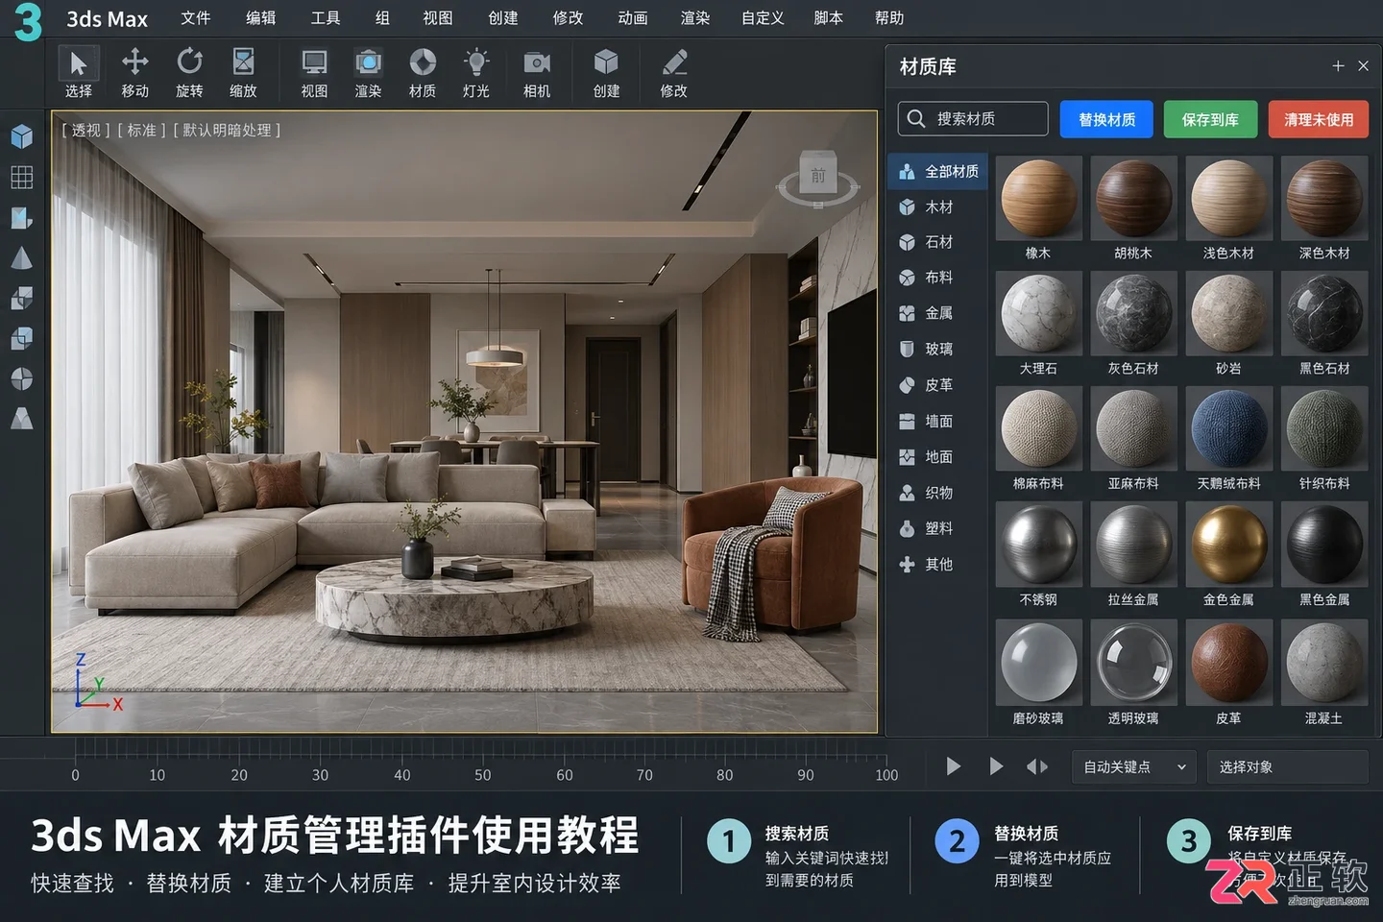Select the 全部材质 category
This screenshot has height=922, width=1383.
(x=938, y=172)
